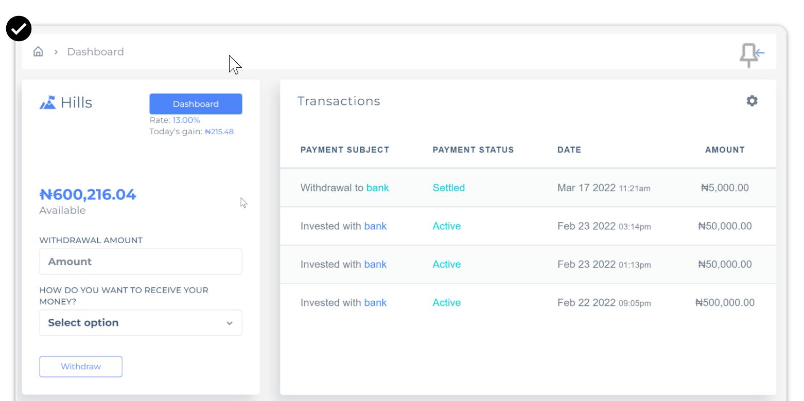Click the black checkmark badge icon
Screen dimensions: 804x401
(19, 29)
